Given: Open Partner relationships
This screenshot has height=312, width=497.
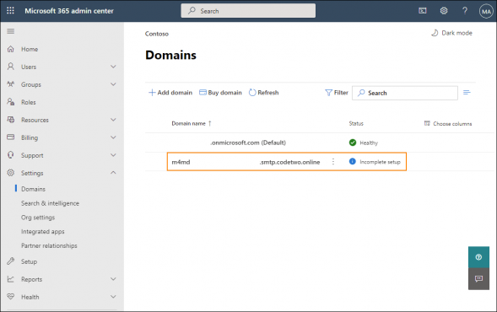Looking at the screenshot, I should pyautogui.click(x=49, y=245).
